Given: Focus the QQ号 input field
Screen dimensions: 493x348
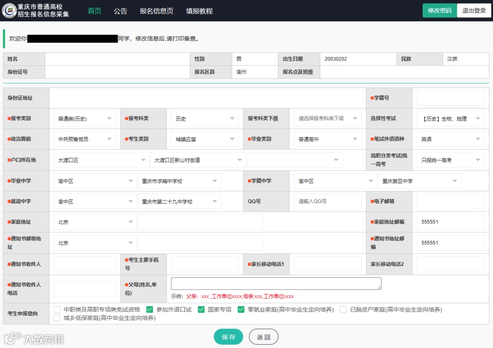Looking at the screenshot, I should [327, 201].
